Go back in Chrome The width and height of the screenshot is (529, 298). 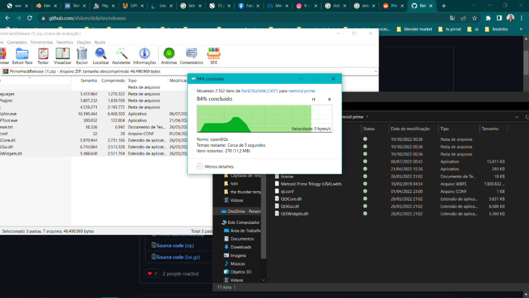tap(7, 18)
